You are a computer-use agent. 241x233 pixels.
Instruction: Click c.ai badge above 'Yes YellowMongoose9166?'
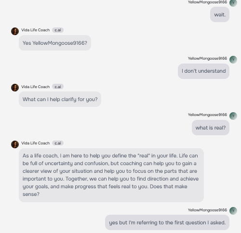tap(58, 30)
